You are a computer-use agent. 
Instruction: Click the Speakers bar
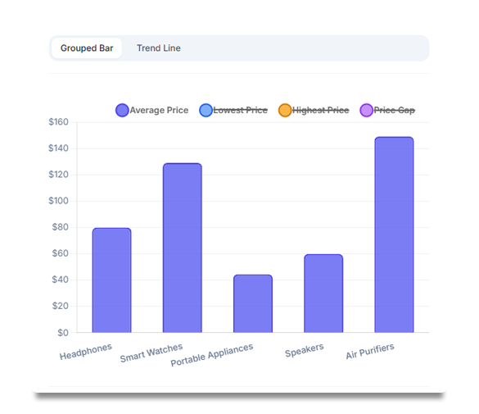(x=323, y=293)
